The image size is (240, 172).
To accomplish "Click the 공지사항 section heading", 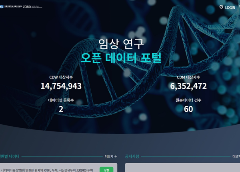I will pyautogui.click(x=132, y=156).
